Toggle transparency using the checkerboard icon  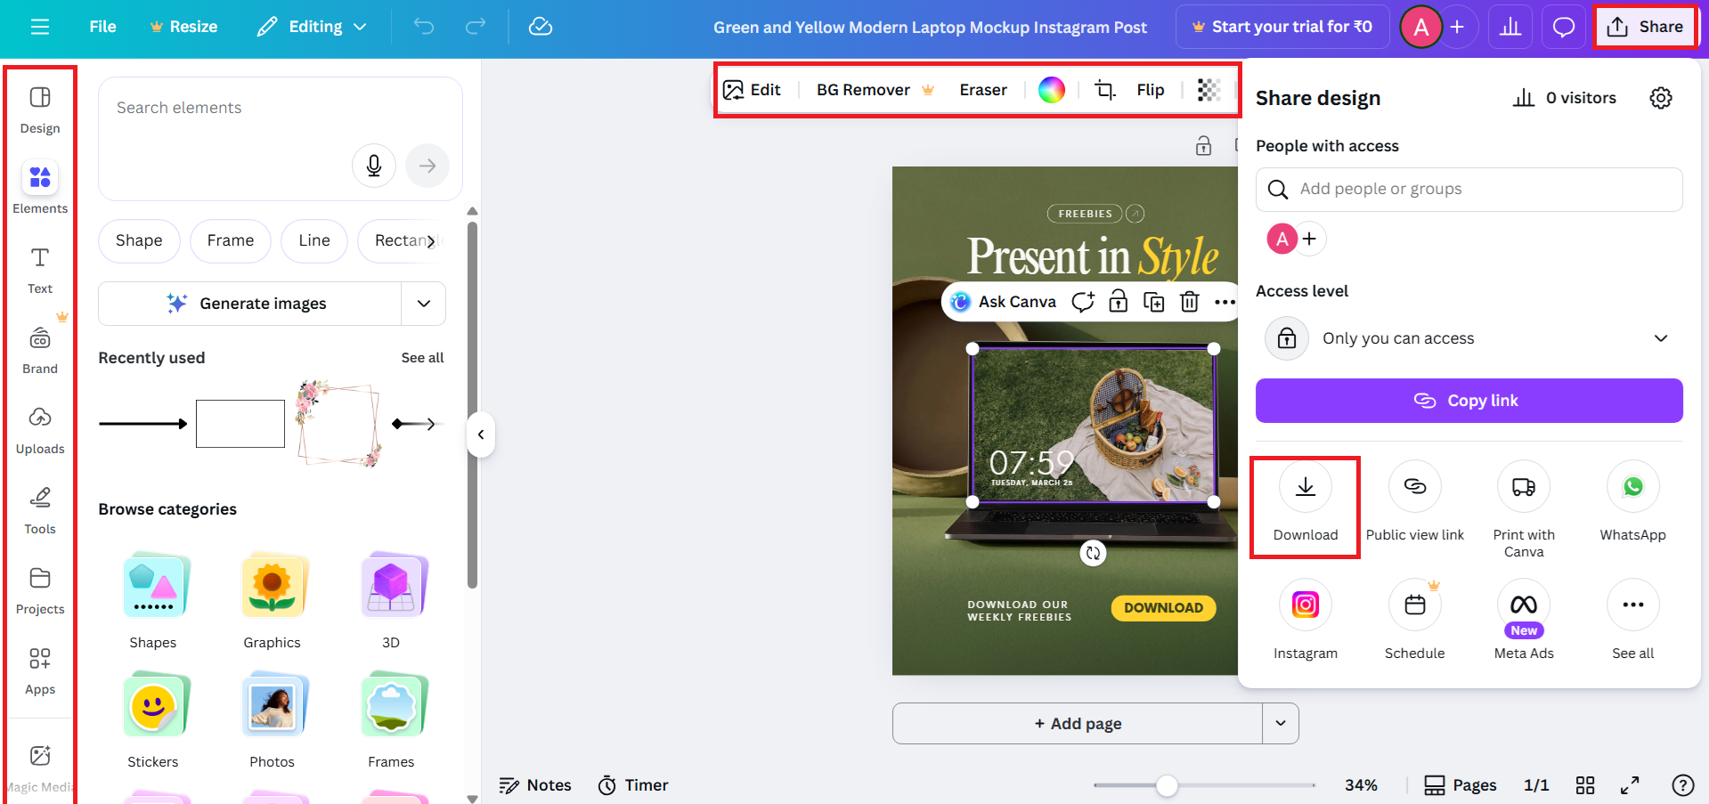(1208, 89)
